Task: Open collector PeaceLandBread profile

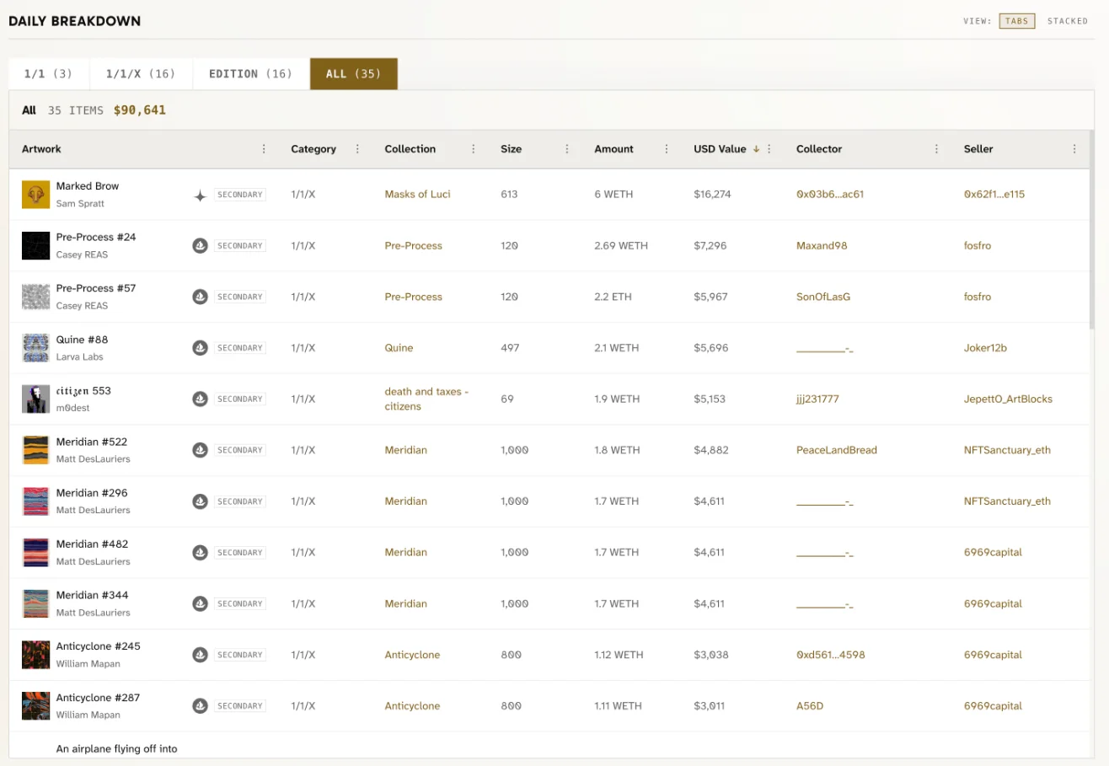Action: (837, 451)
